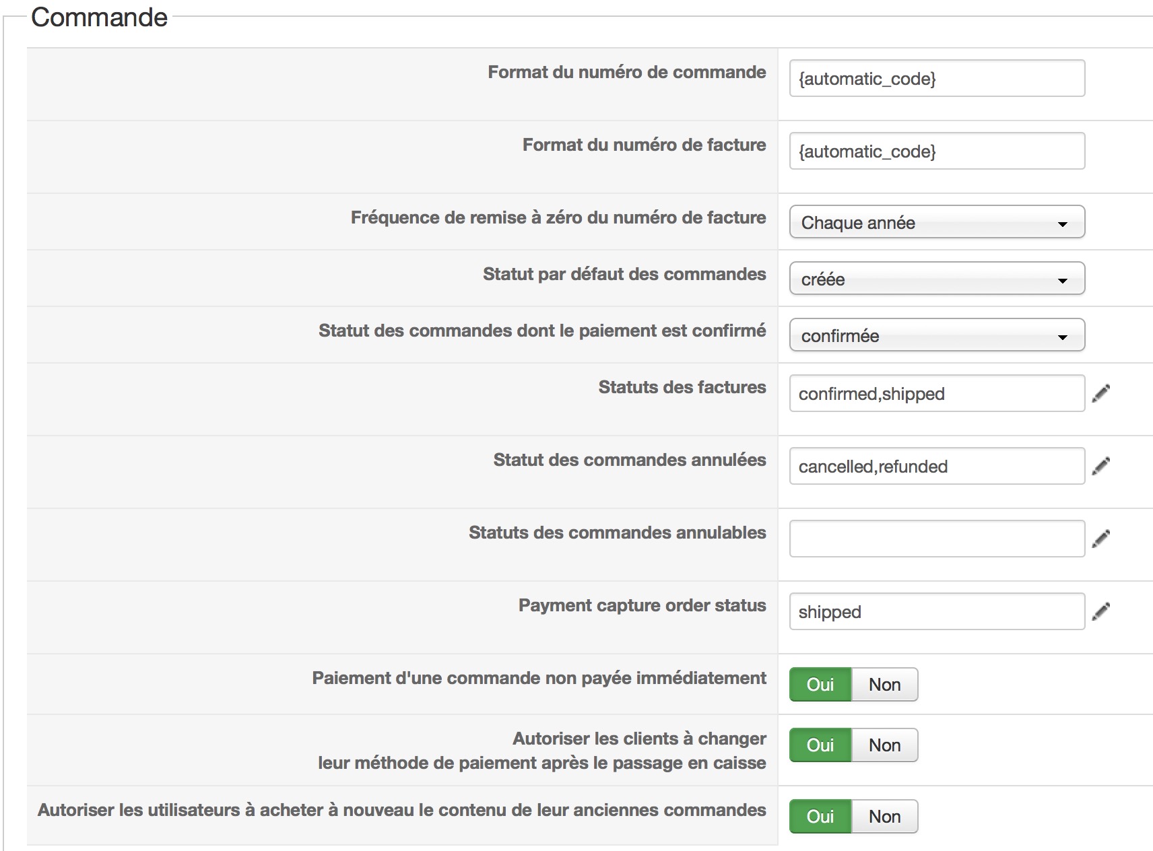Screen dimensions: 1153x851
Task: Click the cancelled,refunded status input
Action: point(937,466)
